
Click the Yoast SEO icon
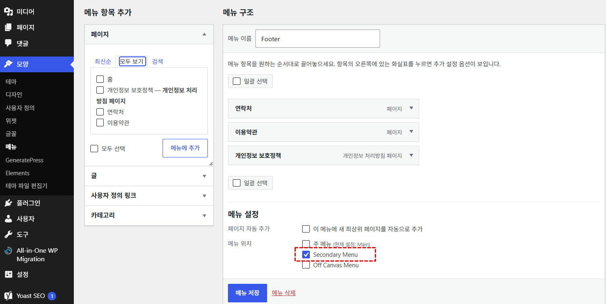click(8, 296)
